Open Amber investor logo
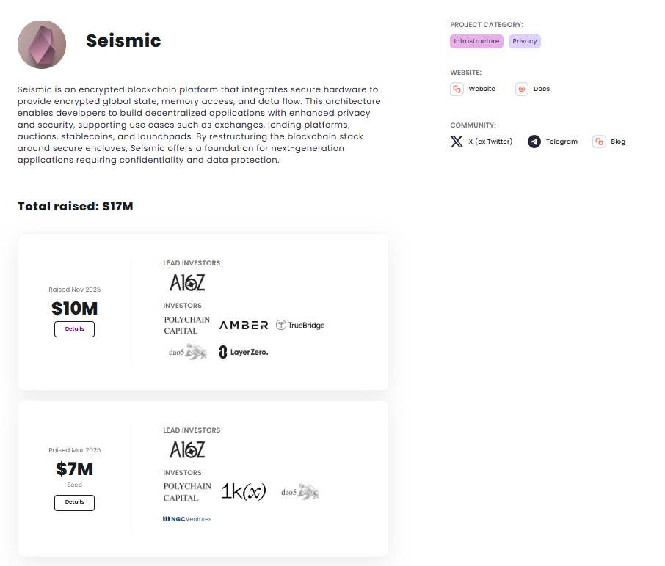Screen dimensions: 665x566 pyautogui.click(x=244, y=326)
